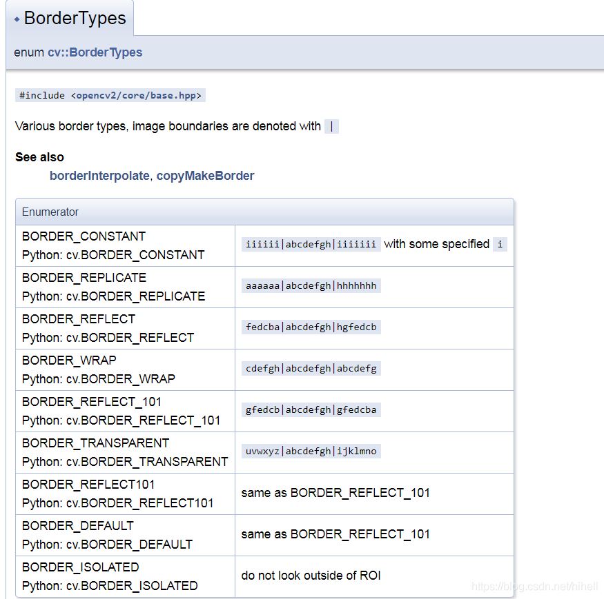This screenshot has width=604, height=599.
Task: Click the BORDER_CONSTANT enumerator name
Action: tap(84, 236)
